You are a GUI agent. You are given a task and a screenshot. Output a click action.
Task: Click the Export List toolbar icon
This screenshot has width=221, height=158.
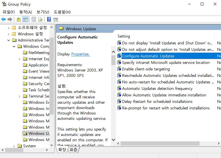point(40,19)
